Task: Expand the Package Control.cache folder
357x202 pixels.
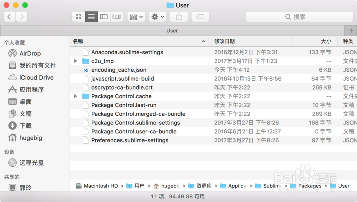Action: click(75, 96)
